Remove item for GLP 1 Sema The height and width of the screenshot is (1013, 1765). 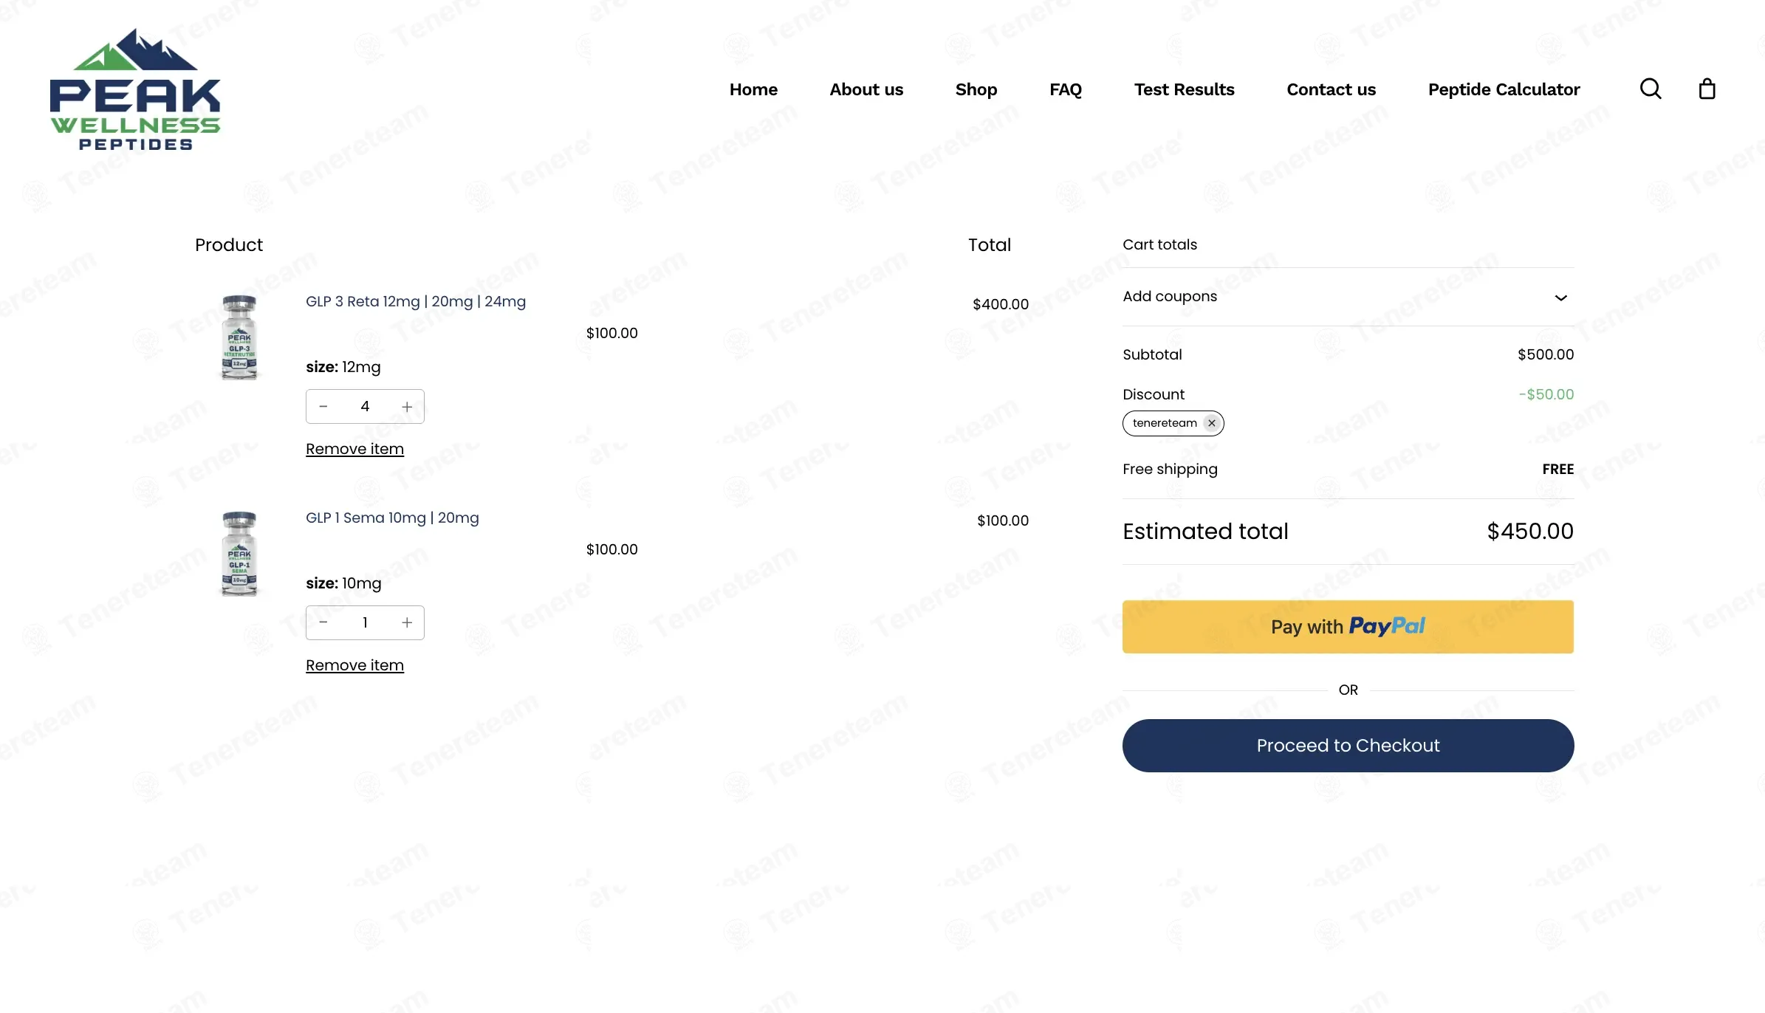point(354,665)
